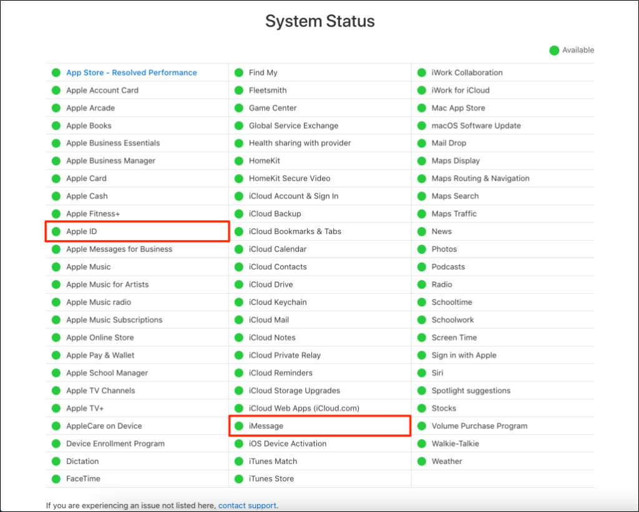The image size is (639, 512).
Task: Click the iTunes Match entry
Action: [x=273, y=461]
